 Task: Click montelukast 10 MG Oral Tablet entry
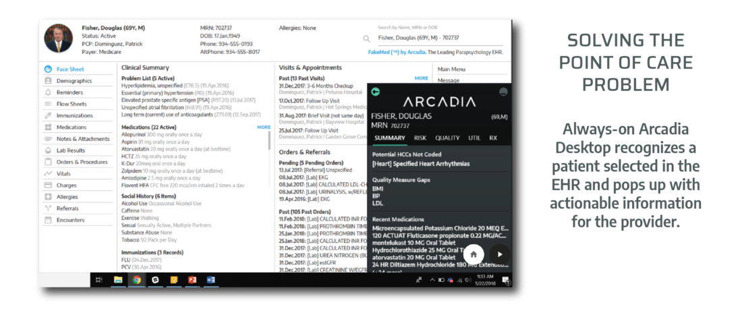point(414,242)
